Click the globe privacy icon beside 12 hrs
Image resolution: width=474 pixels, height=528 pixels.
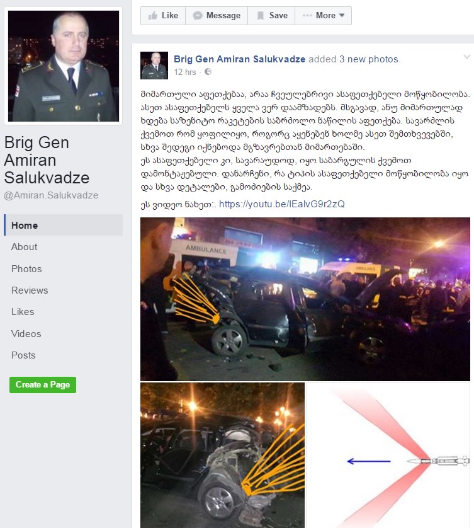tap(208, 72)
